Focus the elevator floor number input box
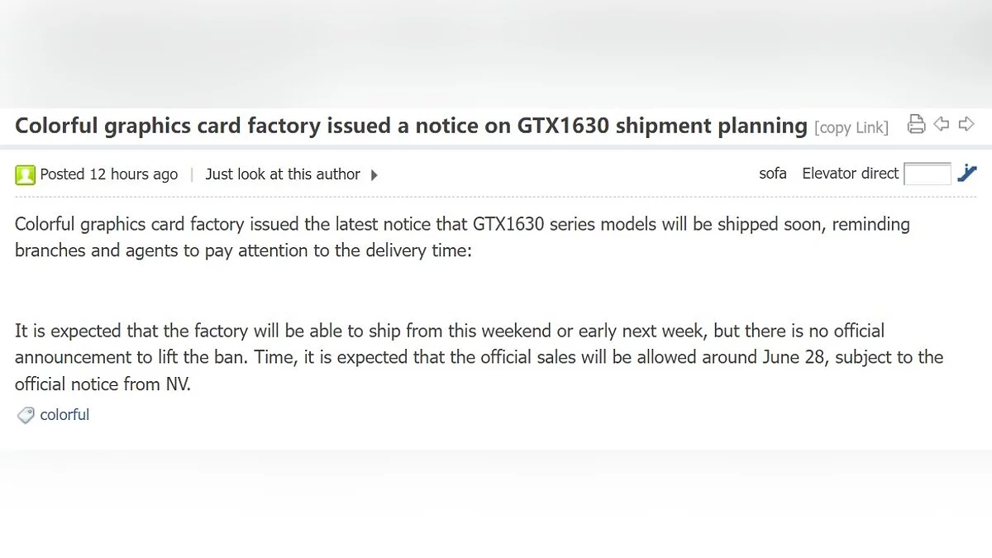 (x=928, y=174)
